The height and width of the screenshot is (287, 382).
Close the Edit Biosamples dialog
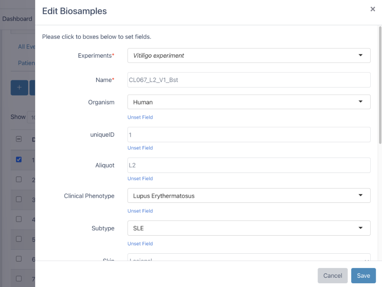pyautogui.click(x=372, y=9)
